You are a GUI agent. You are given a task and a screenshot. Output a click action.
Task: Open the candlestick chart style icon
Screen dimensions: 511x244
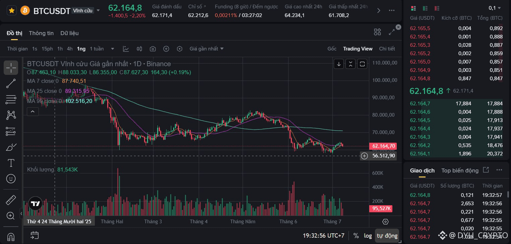point(139,49)
